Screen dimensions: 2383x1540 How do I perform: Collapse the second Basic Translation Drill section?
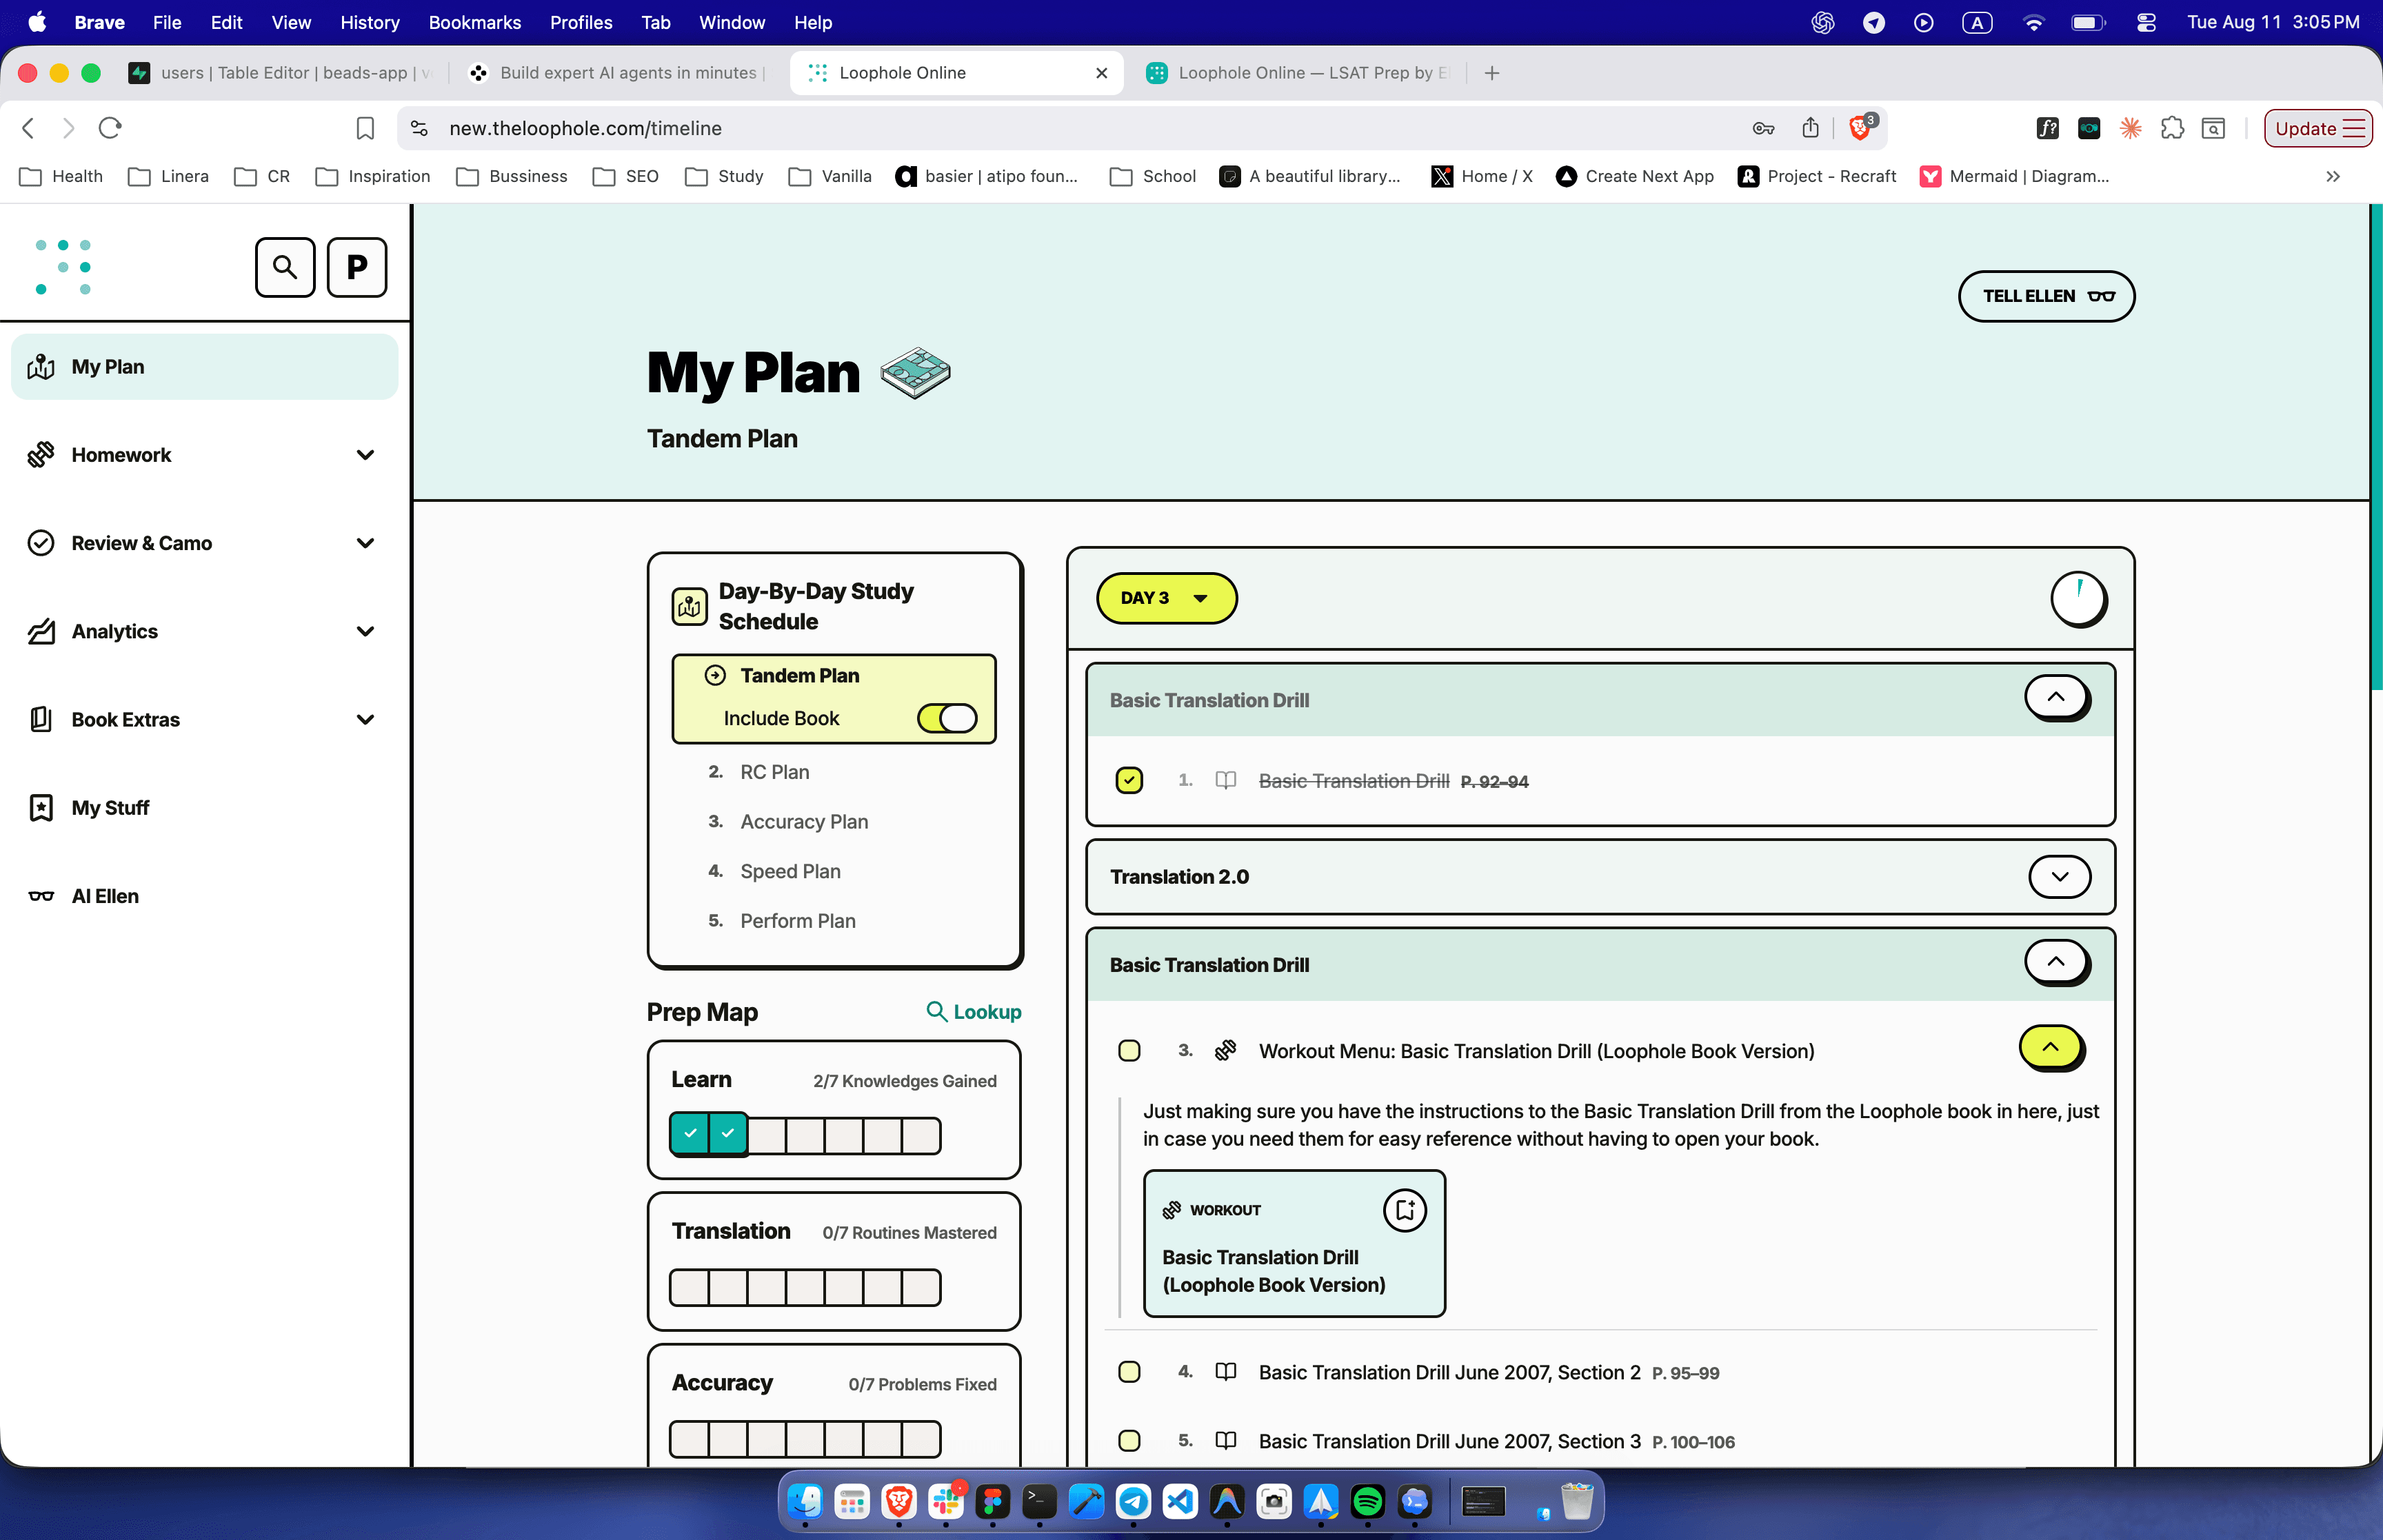pos(2056,962)
